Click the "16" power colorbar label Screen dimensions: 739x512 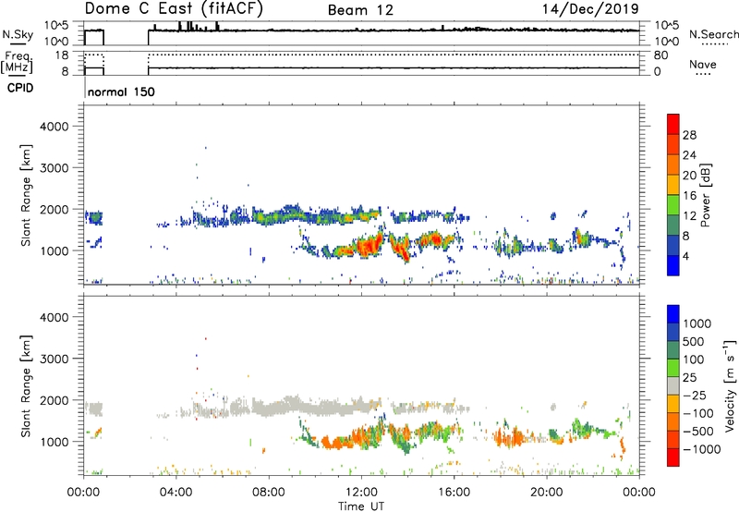[x=689, y=196]
